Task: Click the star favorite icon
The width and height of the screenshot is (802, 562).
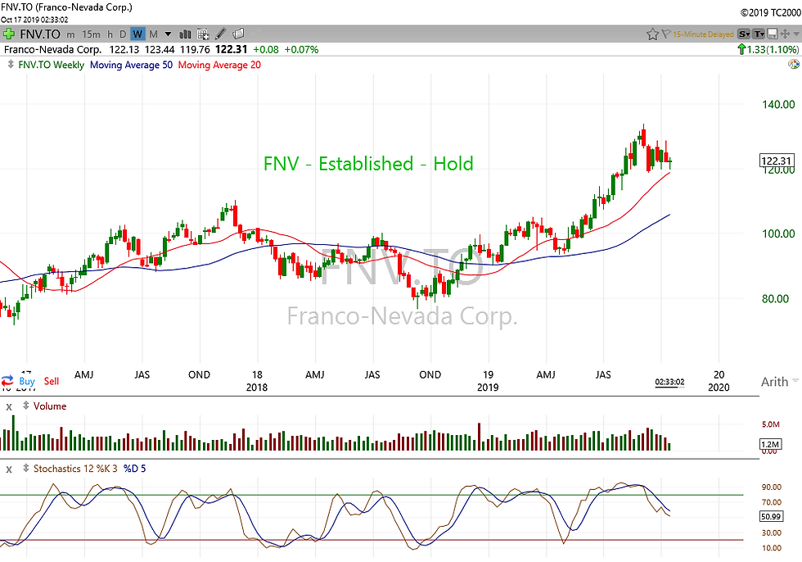Action: coord(652,34)
